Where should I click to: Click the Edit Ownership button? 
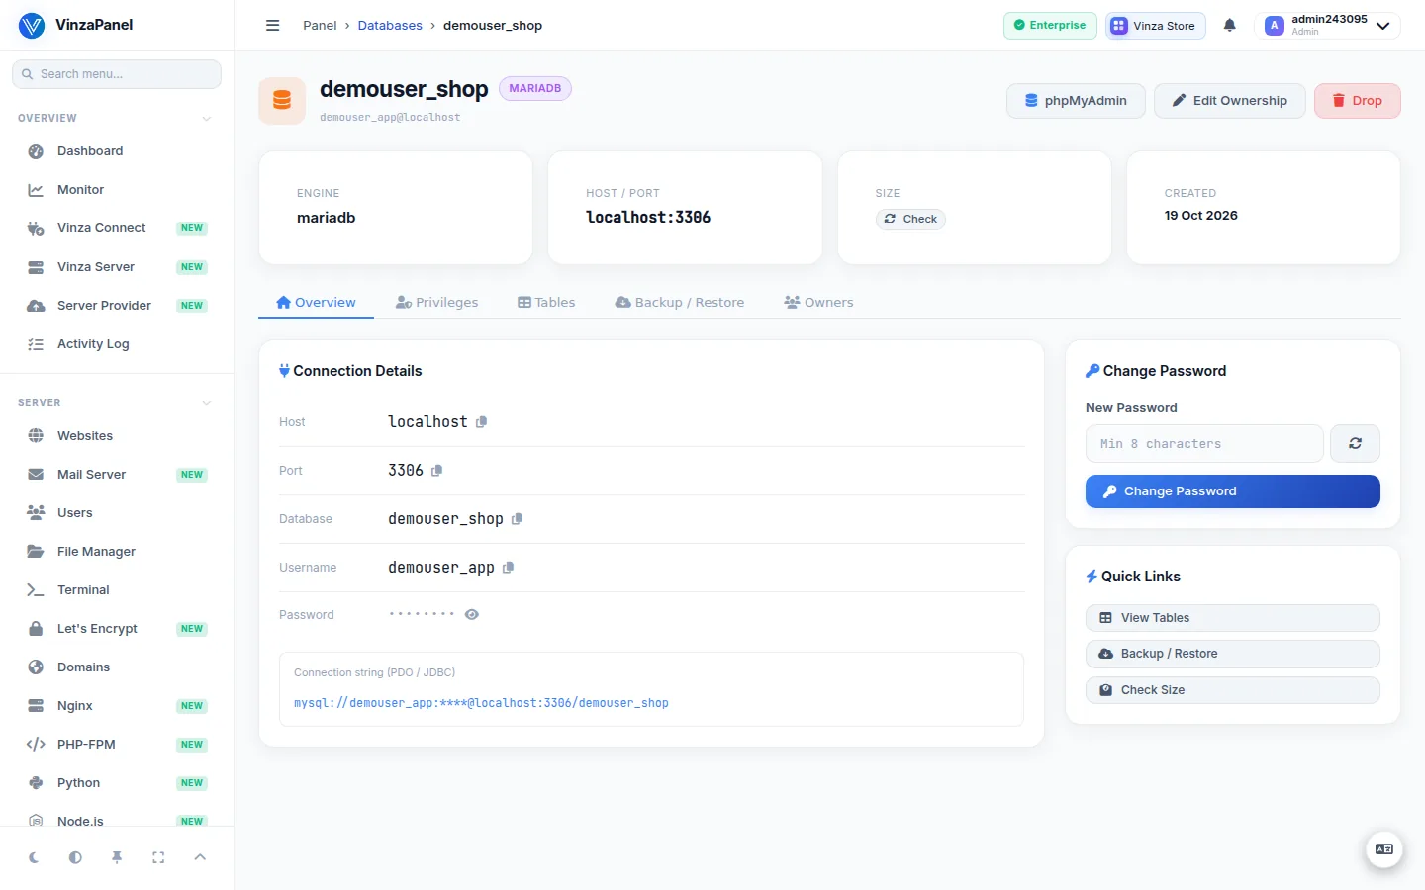[1230, 101]
